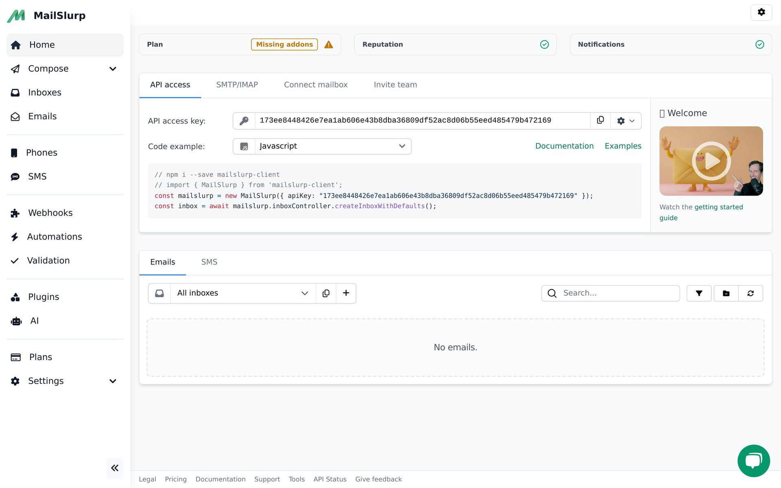
Task: Expand the Settings menu chevron
Action: [x=112, y=381]
